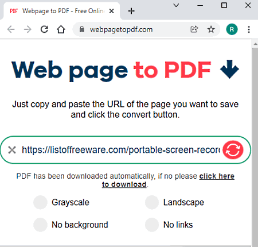Click the browser back arrow
Image resolution: width=258 pixels, height=247 pixels.
coord(11,29)
